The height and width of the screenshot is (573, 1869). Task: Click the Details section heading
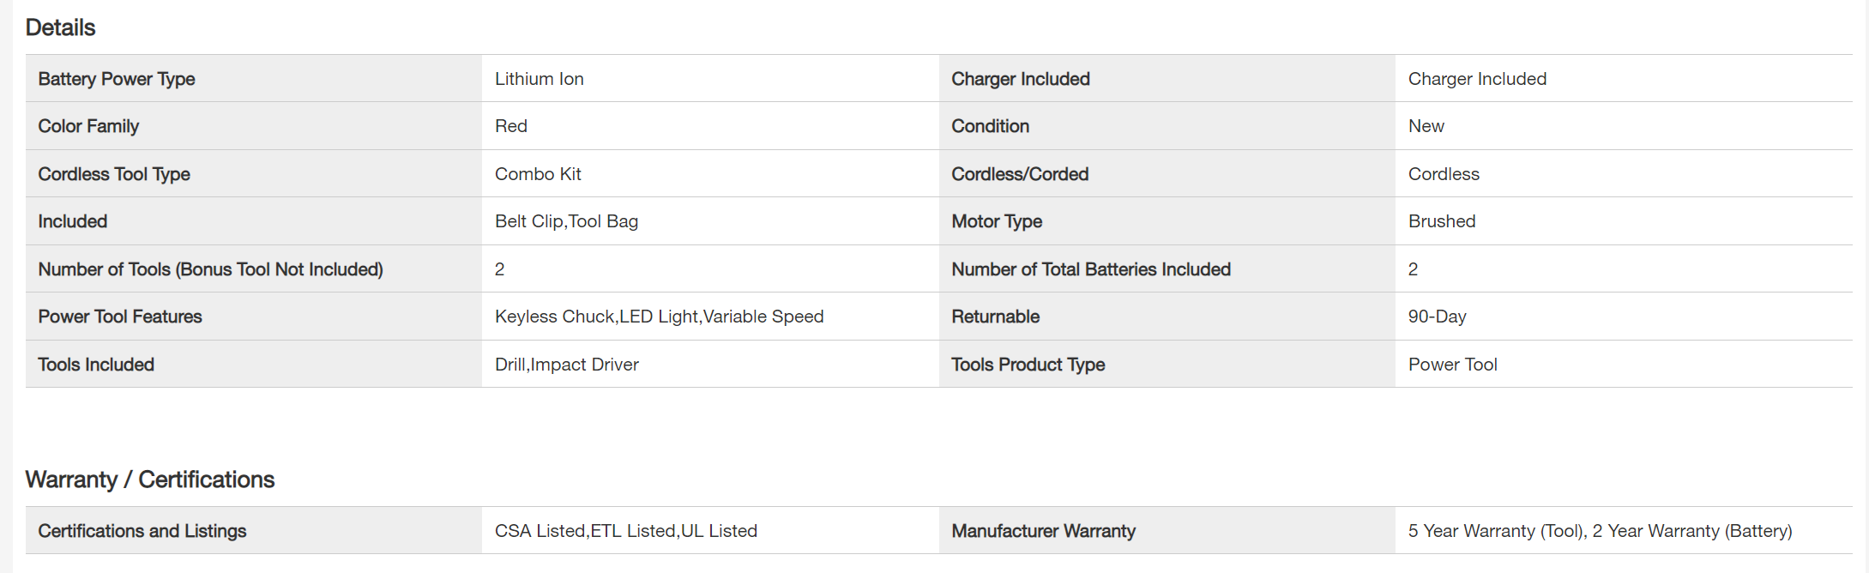[60, 27]
